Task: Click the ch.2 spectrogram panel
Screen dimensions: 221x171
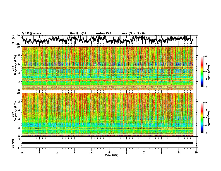Action: (108, 115)
